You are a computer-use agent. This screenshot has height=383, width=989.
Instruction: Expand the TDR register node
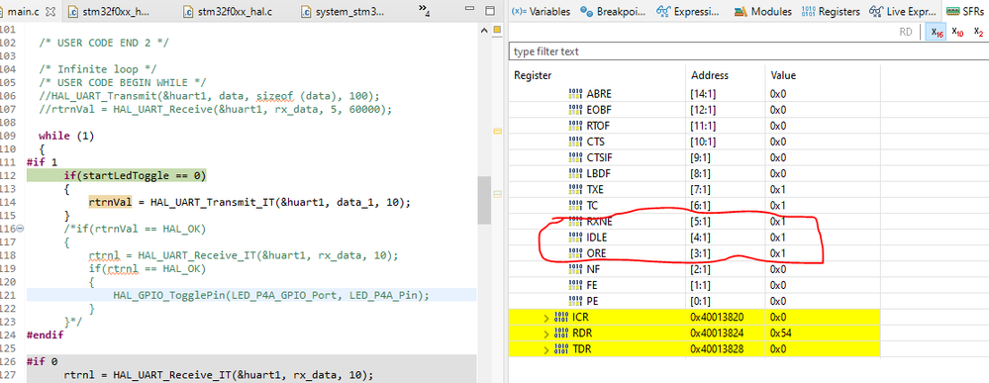click(x=546, y=348)
